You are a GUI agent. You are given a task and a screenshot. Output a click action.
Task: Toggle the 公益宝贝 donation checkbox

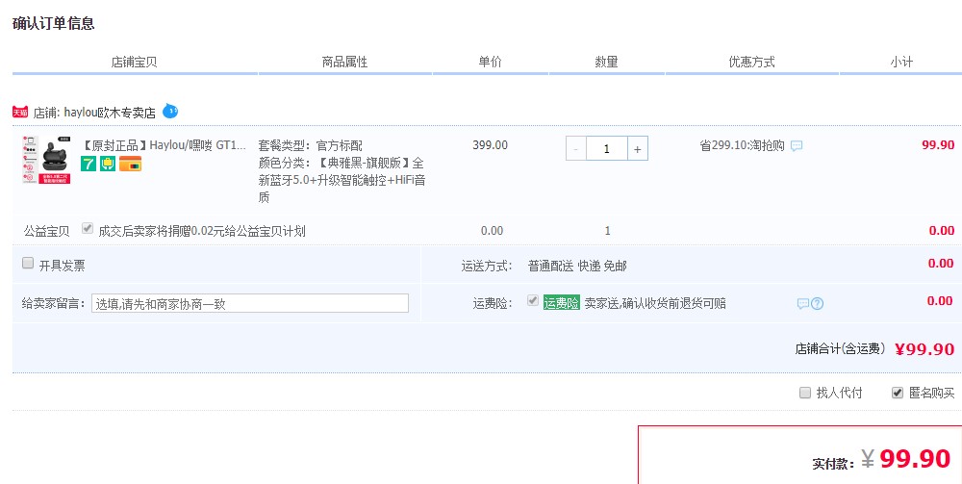[88, 229]
